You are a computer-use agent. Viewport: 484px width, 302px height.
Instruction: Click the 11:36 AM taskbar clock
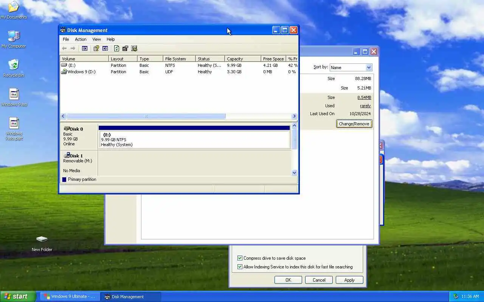coord(470,296)
